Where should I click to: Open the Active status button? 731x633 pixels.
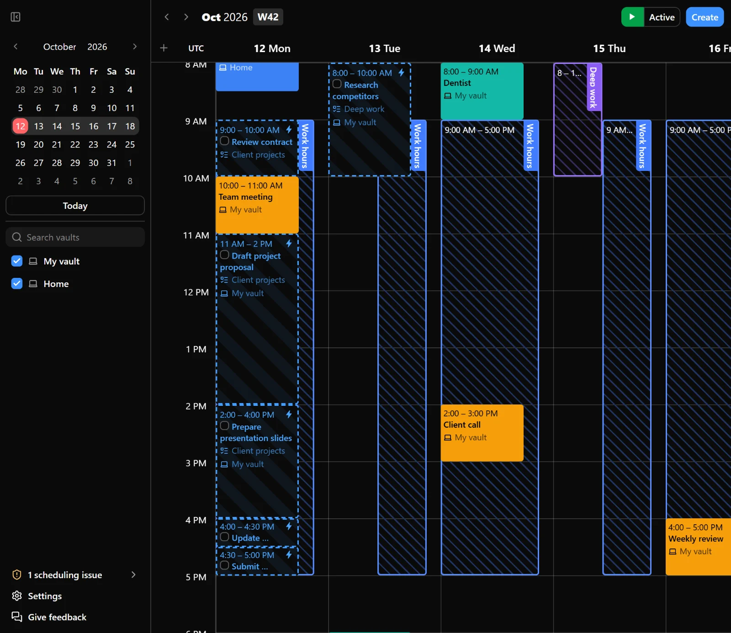point(662,17)
